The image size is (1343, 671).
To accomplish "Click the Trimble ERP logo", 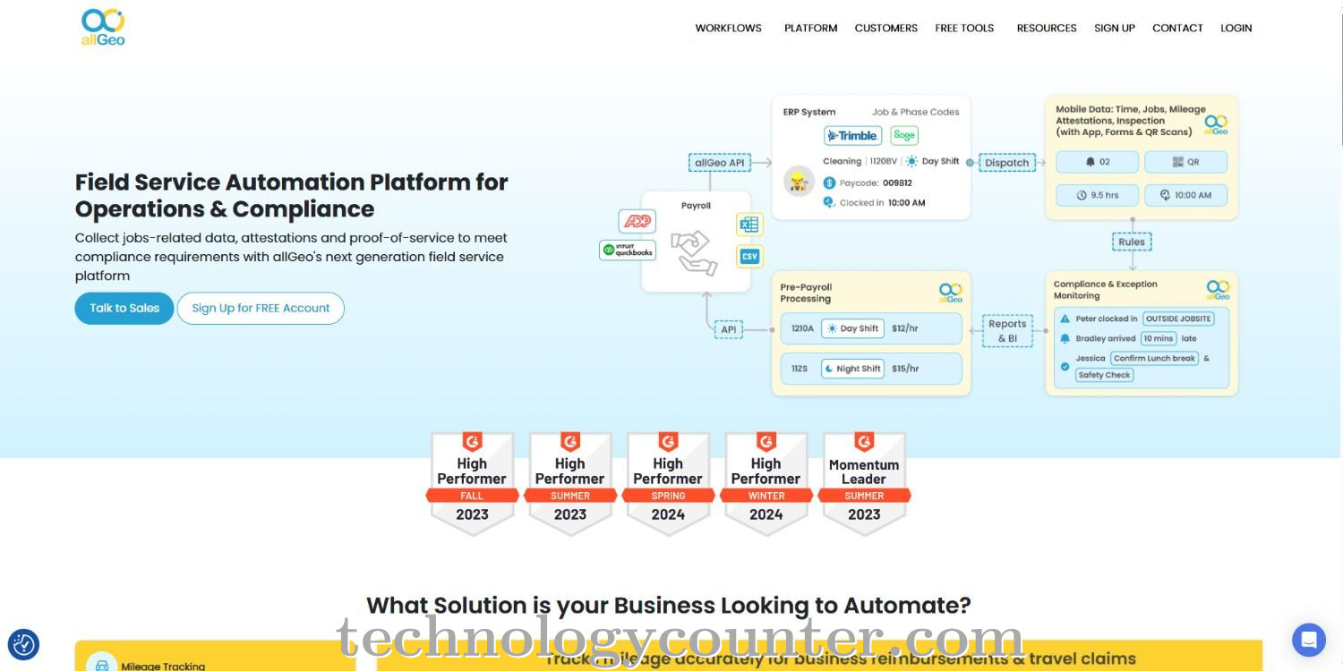I will coord(852,135).
